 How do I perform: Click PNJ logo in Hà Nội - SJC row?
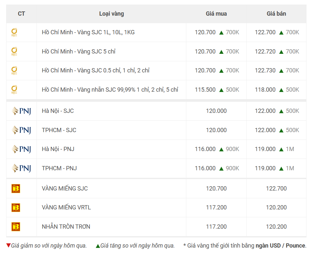[21, 111]
